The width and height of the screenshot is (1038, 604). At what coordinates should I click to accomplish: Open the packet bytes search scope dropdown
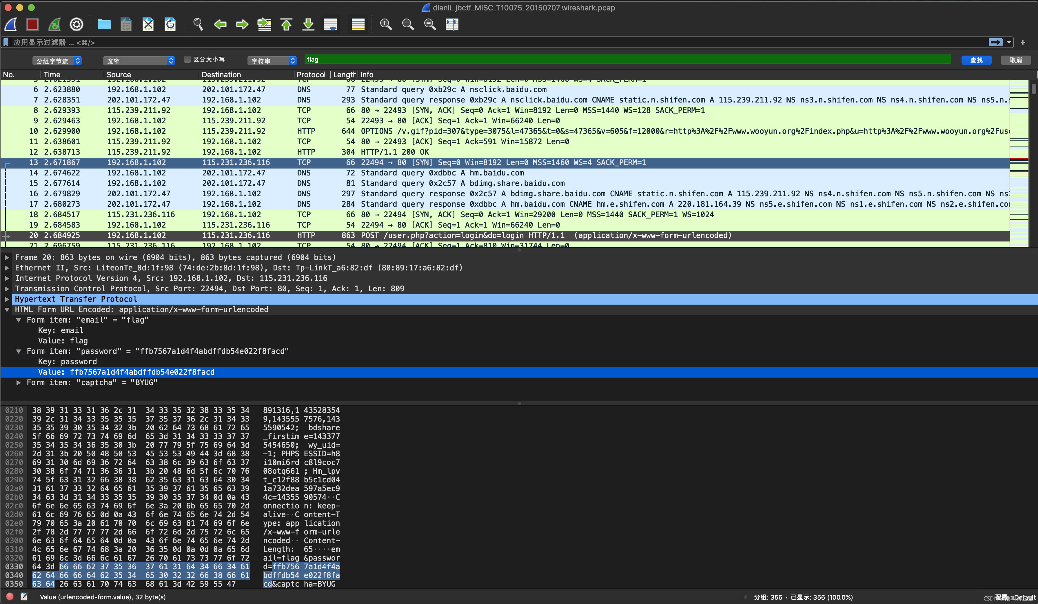coord(57,61)
